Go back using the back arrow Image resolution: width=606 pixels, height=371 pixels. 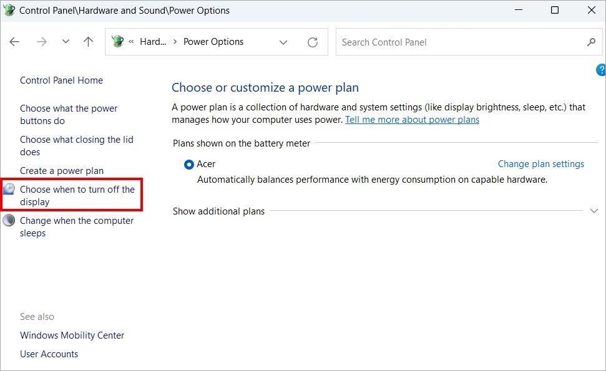pyautogui.click(x=14, y=42)
